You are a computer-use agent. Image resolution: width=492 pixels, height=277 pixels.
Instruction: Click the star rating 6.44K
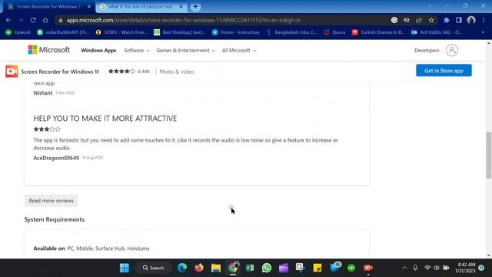pos(129,72)
